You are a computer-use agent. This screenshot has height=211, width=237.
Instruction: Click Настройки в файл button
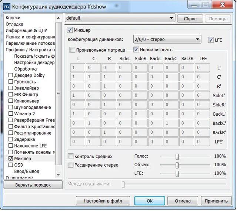point(103,201)
